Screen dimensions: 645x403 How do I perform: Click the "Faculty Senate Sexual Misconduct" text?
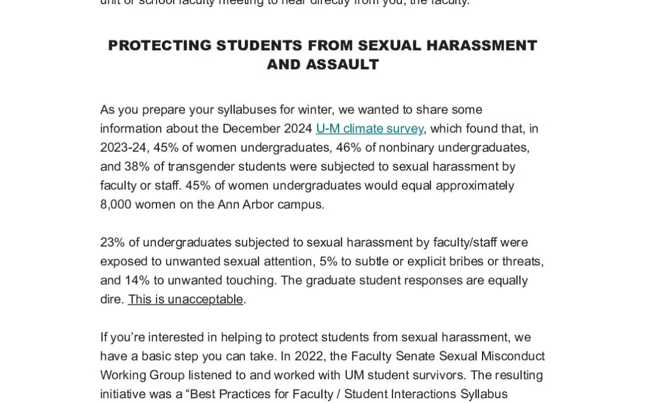click(448, 356)
